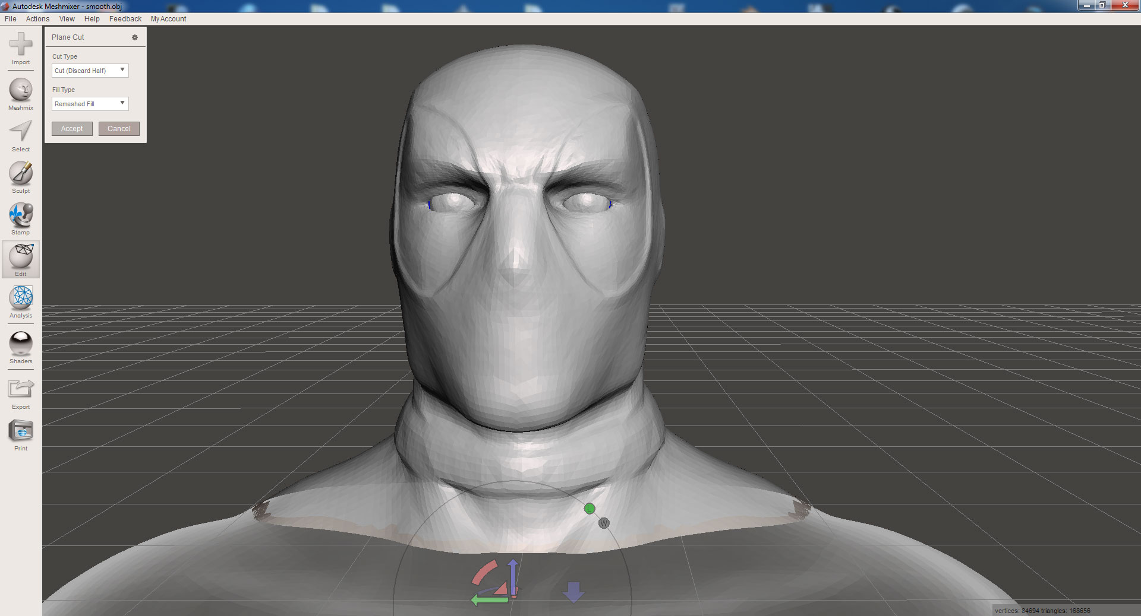Open the Sculpt brushes tool

coord(21,177)
